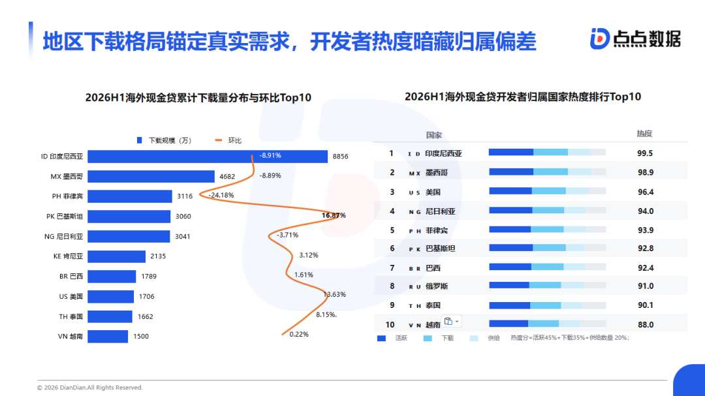Select the download value 1500
Viewport: 705px width, 396px height.
pos(141,336)
